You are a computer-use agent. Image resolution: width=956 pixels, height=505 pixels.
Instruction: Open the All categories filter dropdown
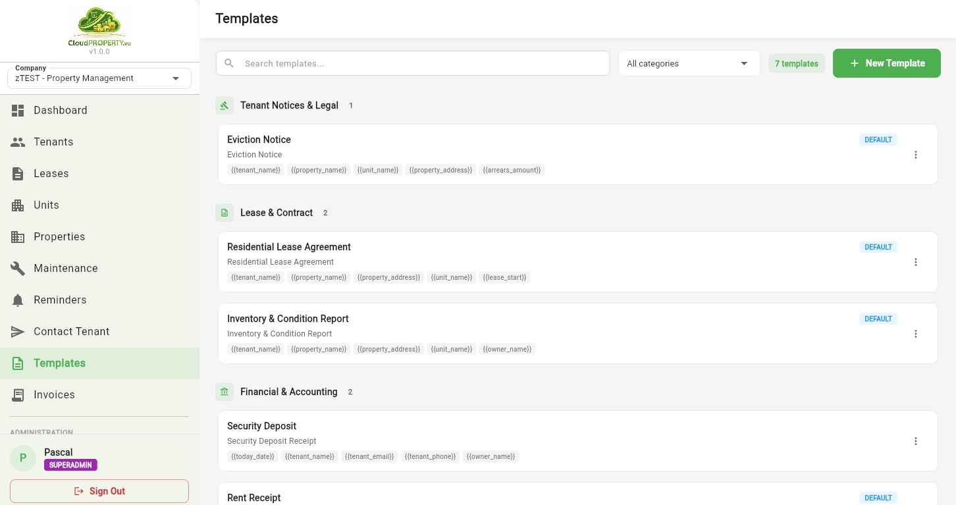point(689,64)
